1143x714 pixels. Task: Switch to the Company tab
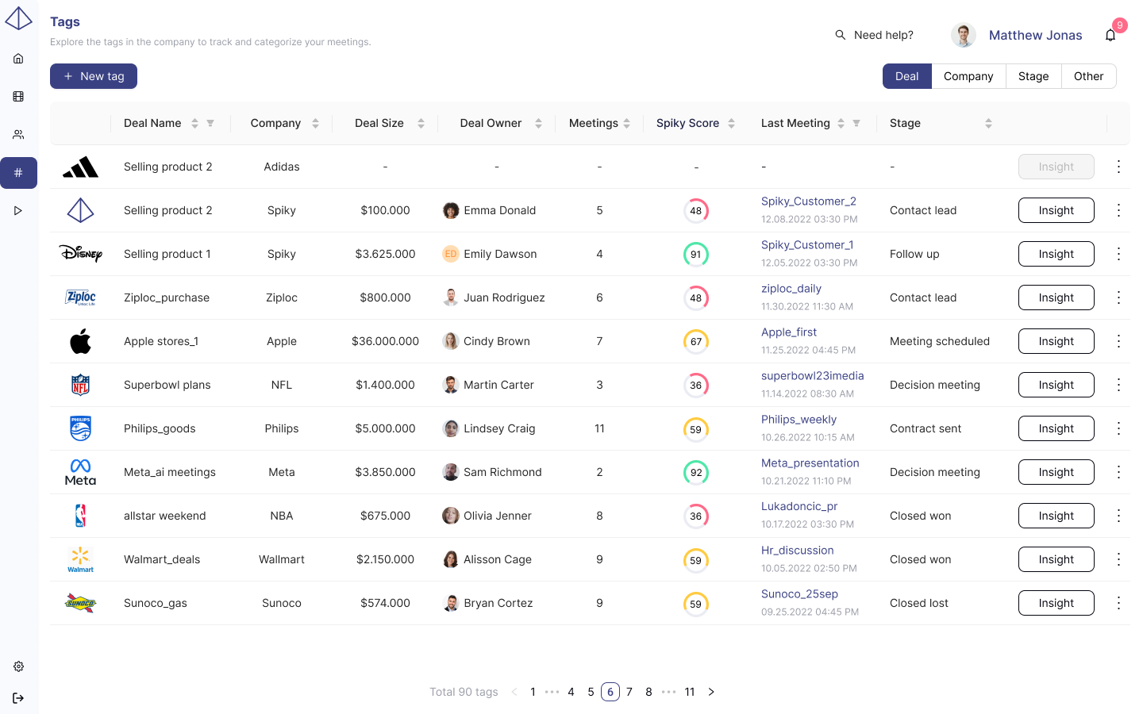(968, 76)
